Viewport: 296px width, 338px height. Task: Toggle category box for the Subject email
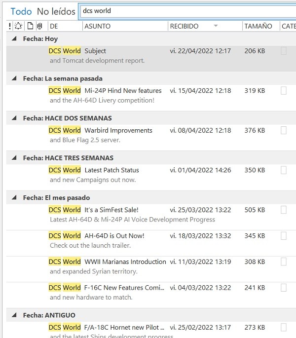coord(284,51)
